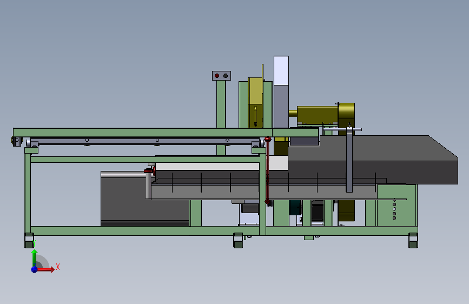Viewport: 469px width, 304px height.
Task: Select the green panel with five round holes
Action: 397,206
